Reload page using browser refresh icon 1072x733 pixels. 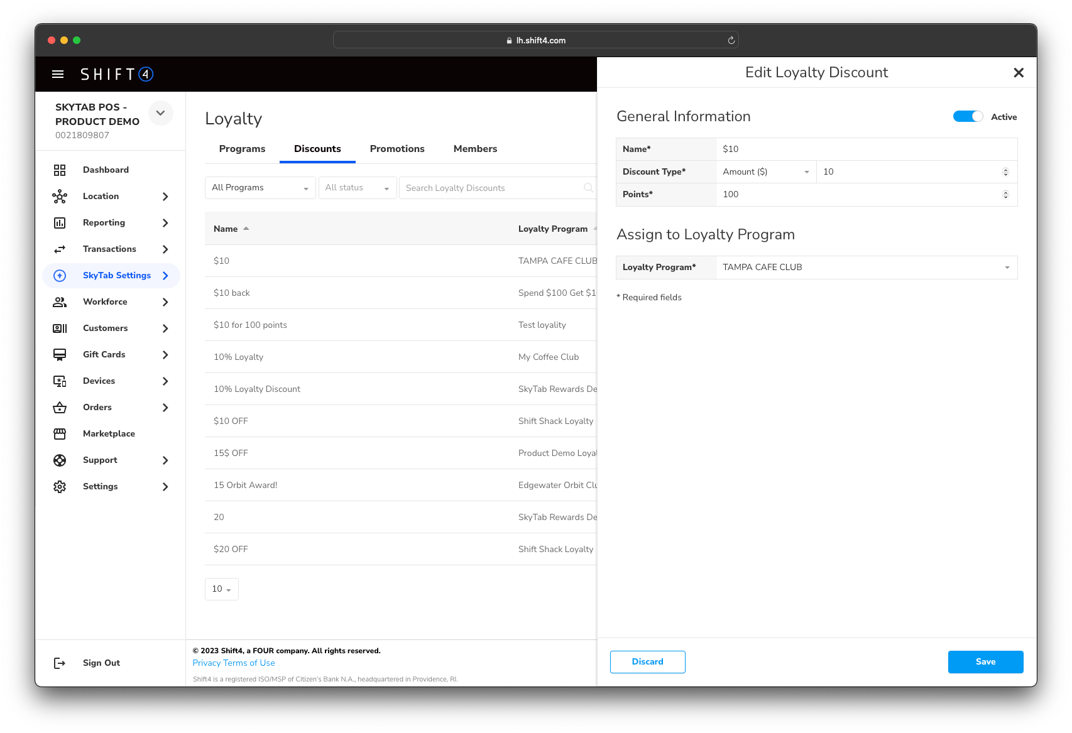(x=731, y=40)
